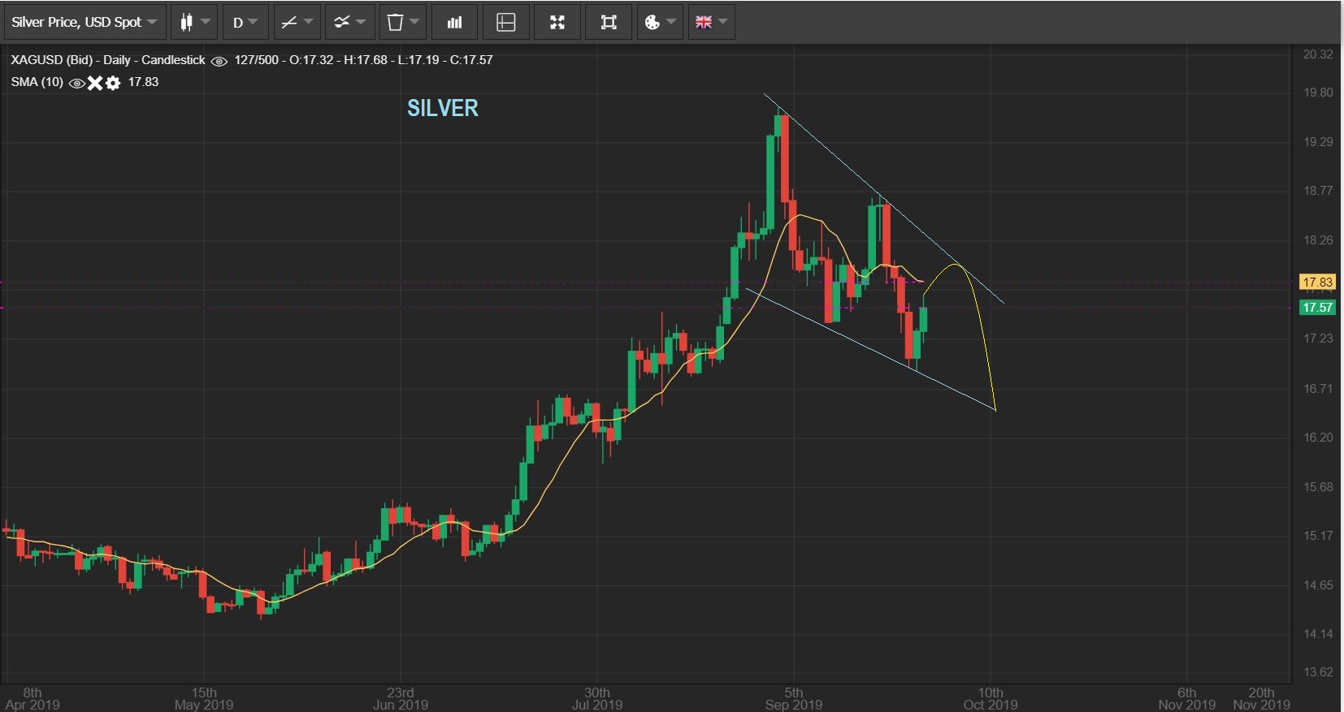The width and height of the screenshot is (1344, 712).
Task: Click the 8th Apr 2019 date label
Action: 33,698
